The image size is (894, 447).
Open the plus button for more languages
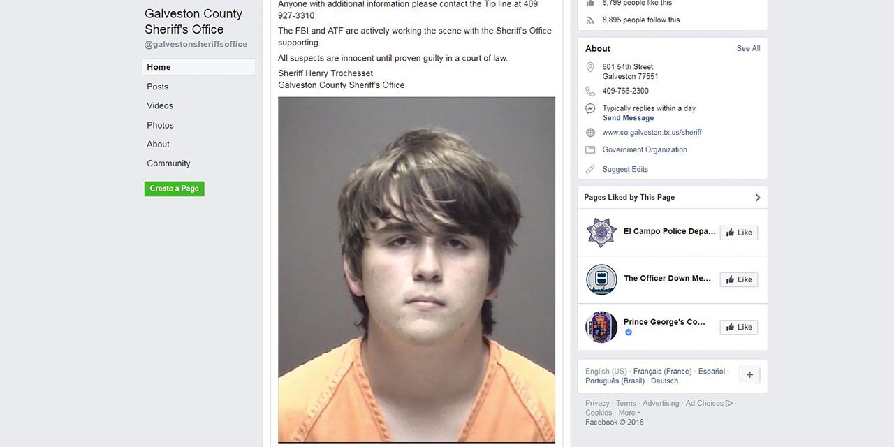click(x=749, y=375)
